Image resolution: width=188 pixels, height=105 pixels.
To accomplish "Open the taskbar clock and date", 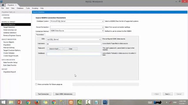I will tap(182, 102).
